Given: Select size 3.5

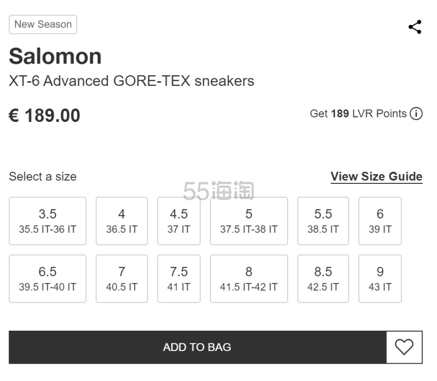Looking at the screenshot, I should [47, 220].
